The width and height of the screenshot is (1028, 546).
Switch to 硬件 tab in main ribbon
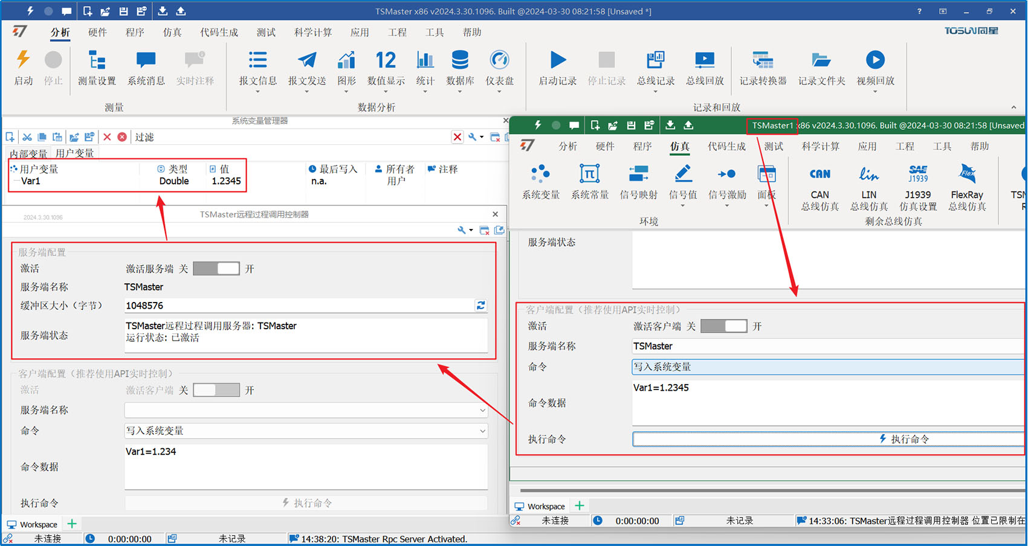[97, 32]
